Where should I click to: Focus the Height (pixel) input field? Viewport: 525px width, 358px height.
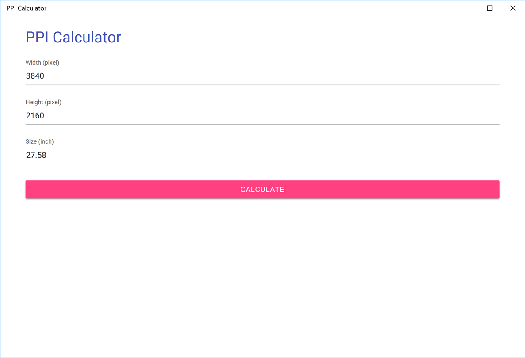click(262, 116)
